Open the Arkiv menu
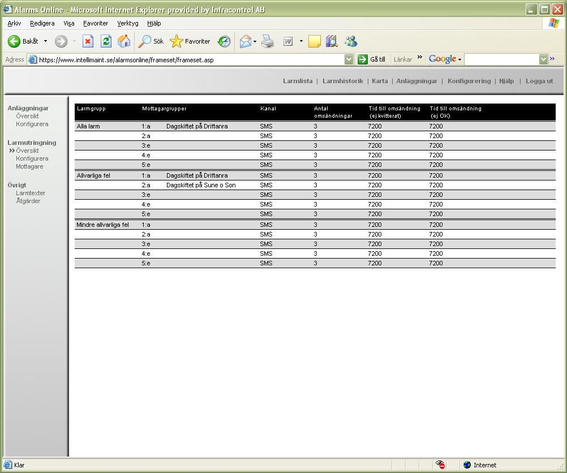567x473 pixels. click(14, 23)
